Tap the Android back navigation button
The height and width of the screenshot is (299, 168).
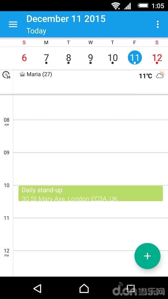point(37,288)
